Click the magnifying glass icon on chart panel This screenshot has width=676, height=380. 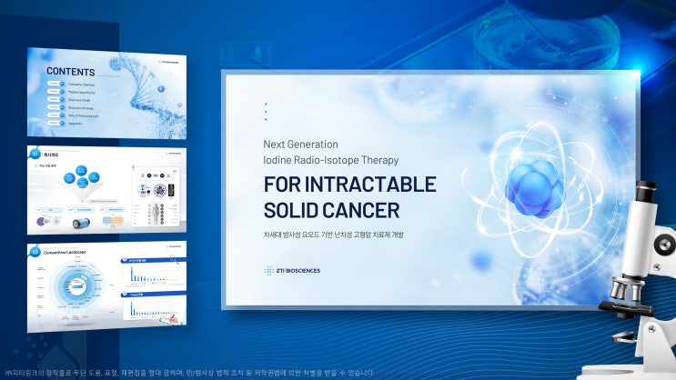173,259
